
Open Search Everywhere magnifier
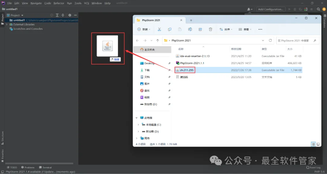tap(319, 9)
